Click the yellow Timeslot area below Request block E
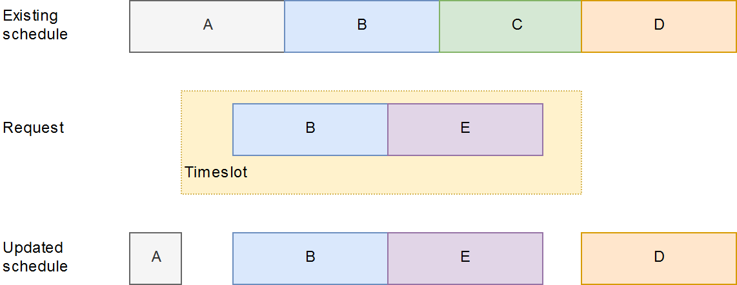Viewport: 737px width, 285px height. point(465,175)
